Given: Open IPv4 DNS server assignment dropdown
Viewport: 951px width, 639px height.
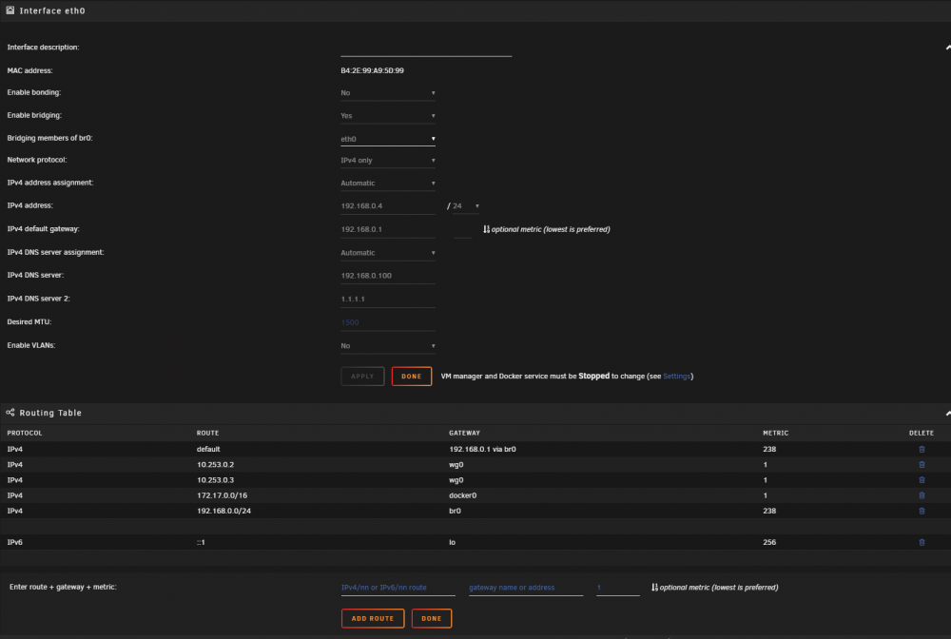Looking at the screenshot, I should [388, 253].
